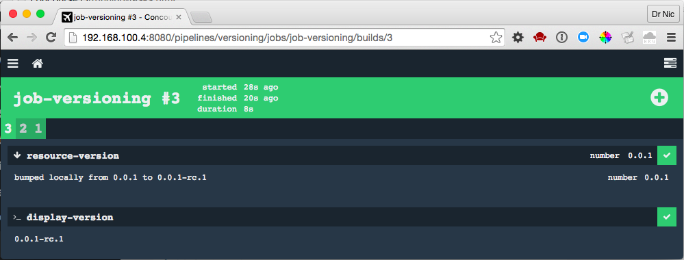The image size is (684, 260).
Task: Click the red armchair extension icon
Action: (x=540, y=38)
